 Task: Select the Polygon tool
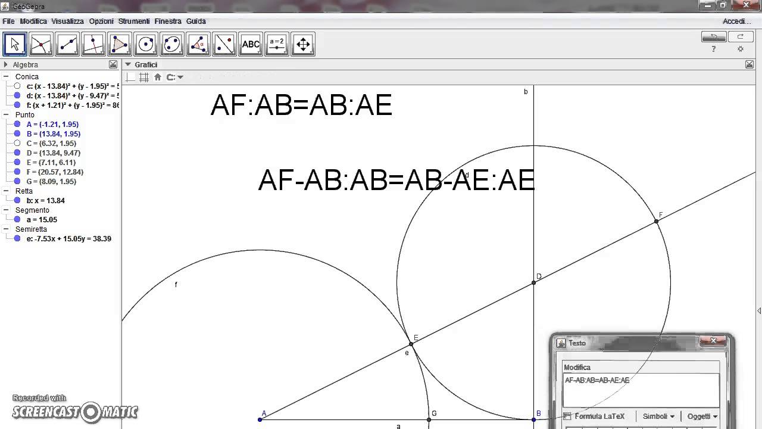pyautogui.click(x=120, y=44)
